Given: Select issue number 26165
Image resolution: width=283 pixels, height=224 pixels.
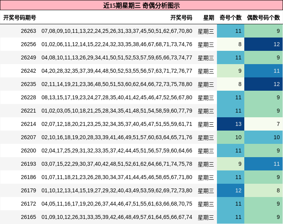Looking at the screenshot, I should 28,217.
